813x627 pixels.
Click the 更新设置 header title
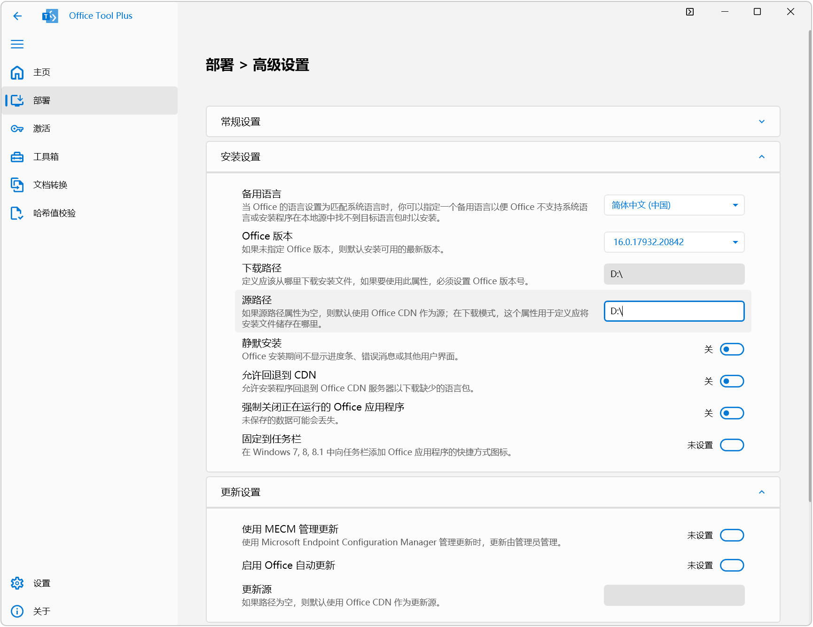tap(241, 492)
